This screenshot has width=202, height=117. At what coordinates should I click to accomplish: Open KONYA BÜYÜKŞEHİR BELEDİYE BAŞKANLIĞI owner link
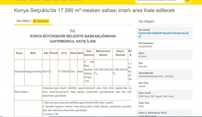tap(163, 33)
